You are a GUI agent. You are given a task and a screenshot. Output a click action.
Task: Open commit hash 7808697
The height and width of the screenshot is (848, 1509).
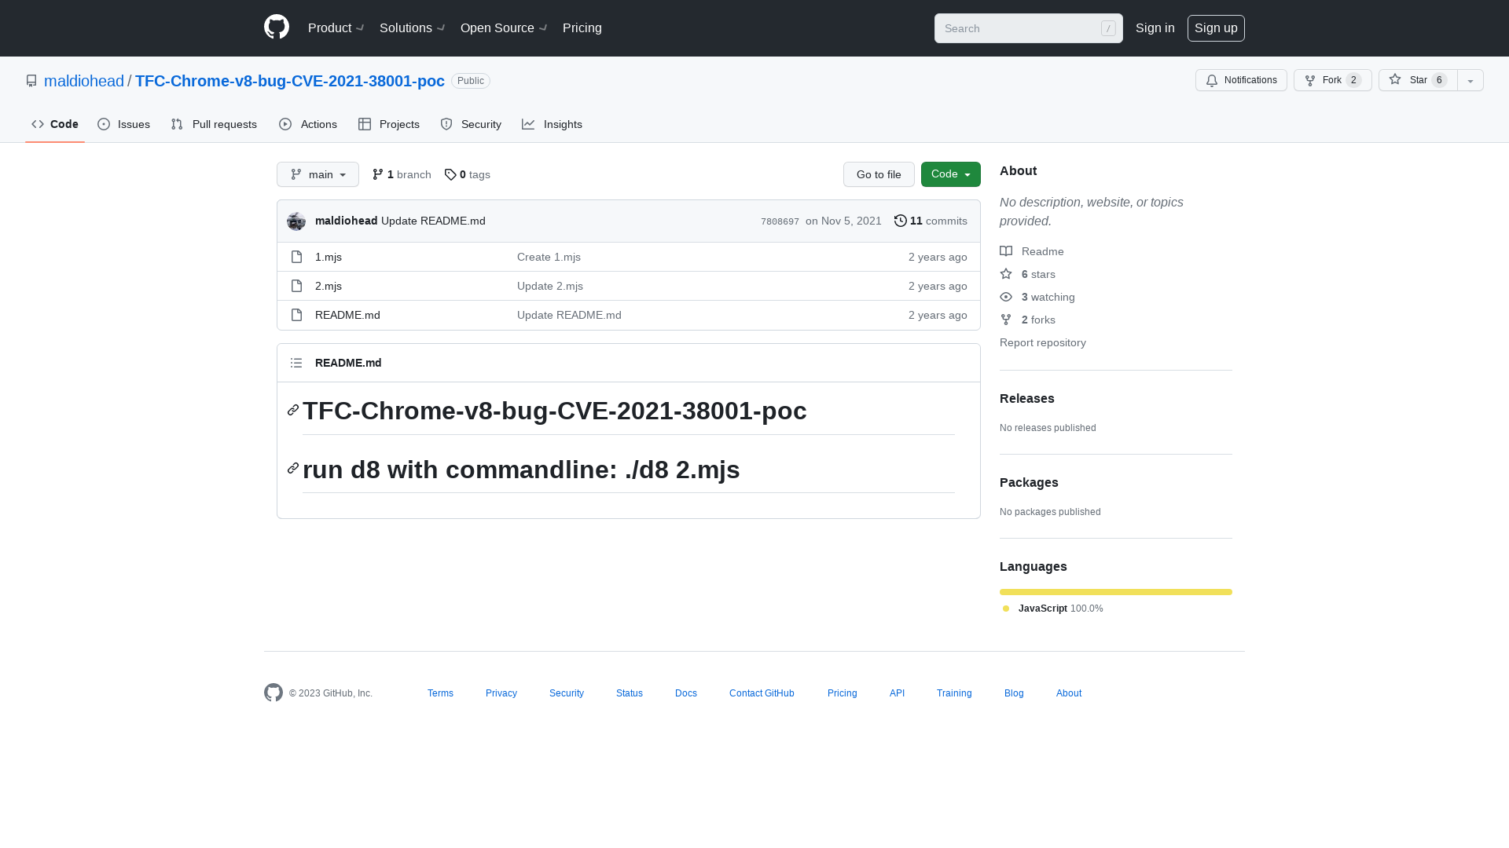780,221
